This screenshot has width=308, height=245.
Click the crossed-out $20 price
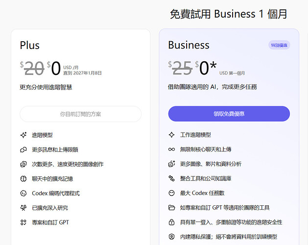point(32,68)
